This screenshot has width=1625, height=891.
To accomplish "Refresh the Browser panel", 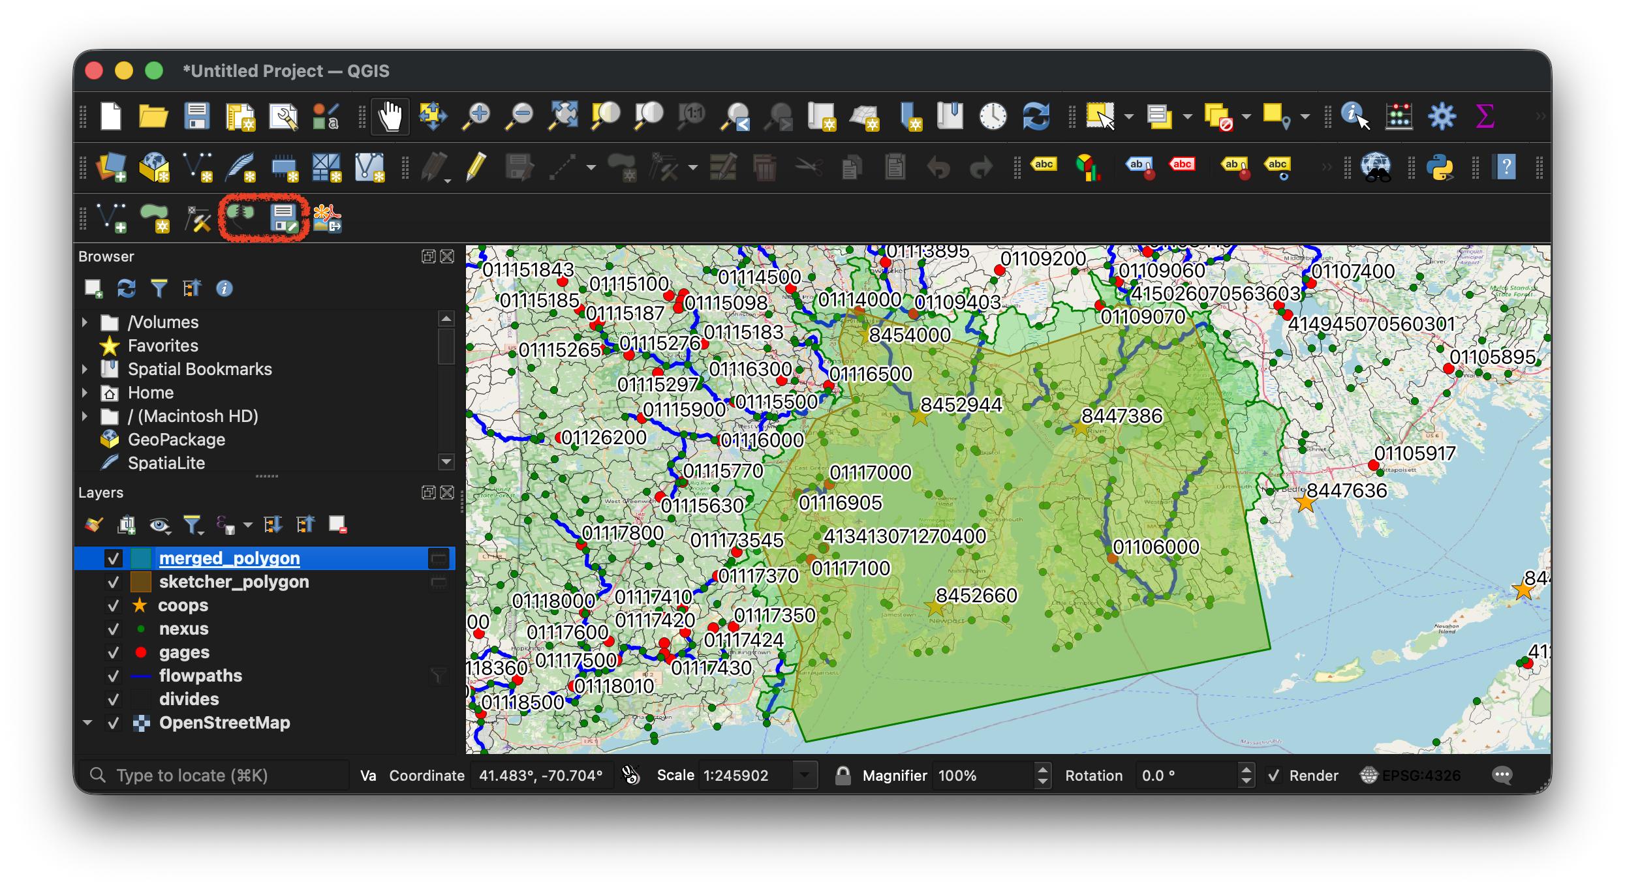I will click(x=127, y=288).
